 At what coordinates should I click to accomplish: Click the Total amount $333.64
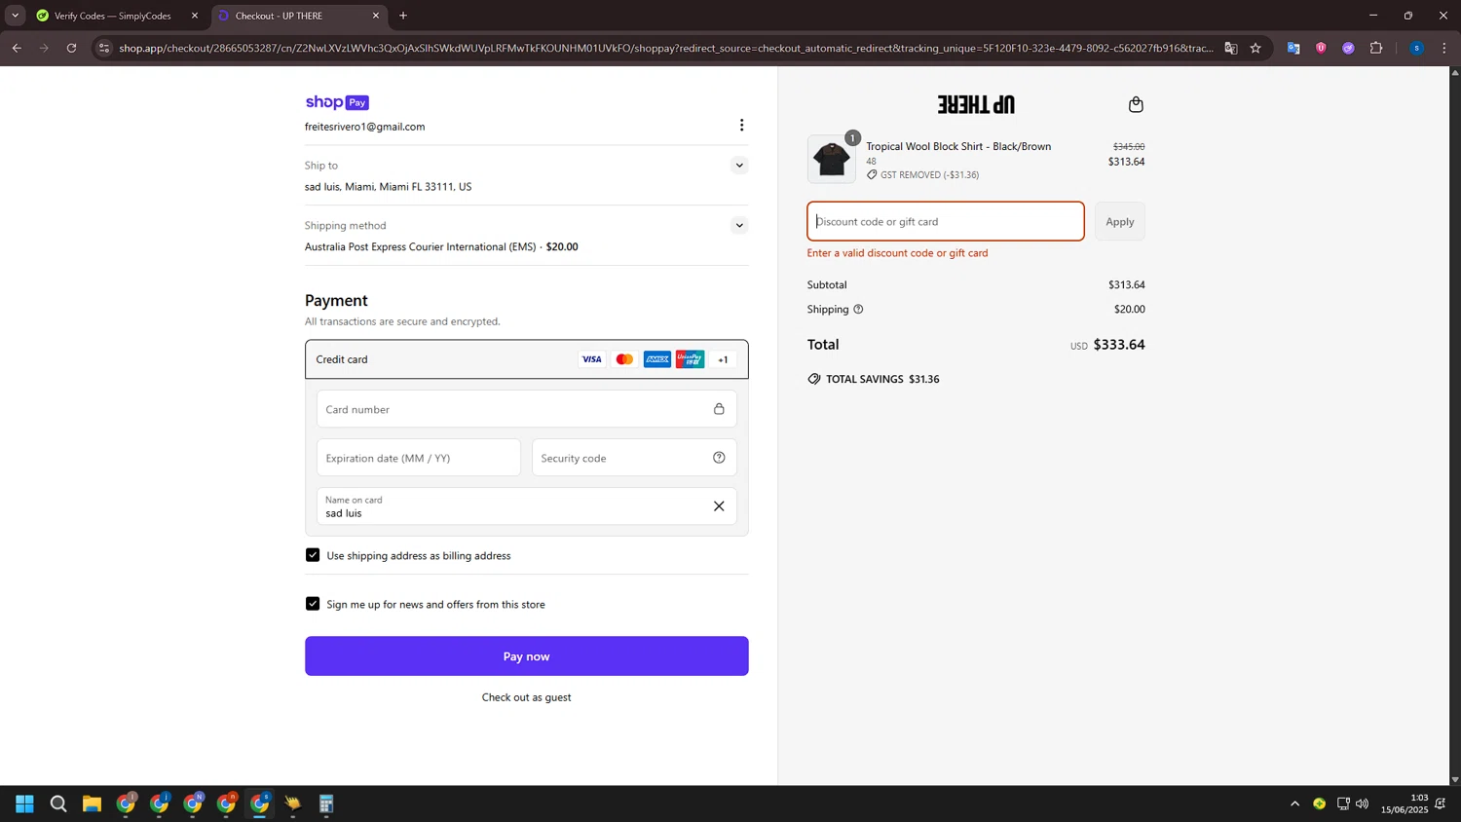coord(1119,345)
